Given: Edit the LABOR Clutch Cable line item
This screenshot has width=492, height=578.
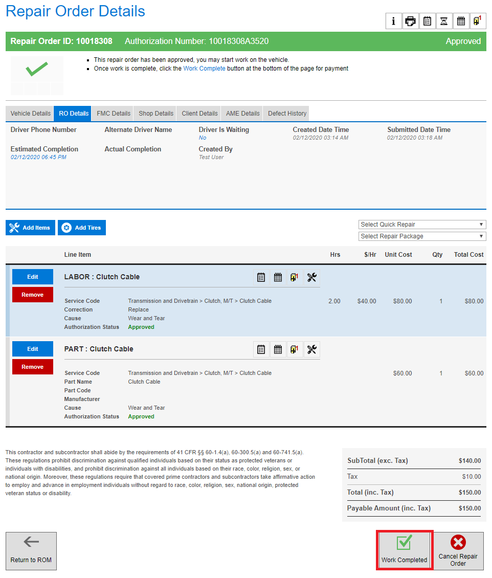Looking at the screenshot, I should pyautogui.click(x=32, y=276).
